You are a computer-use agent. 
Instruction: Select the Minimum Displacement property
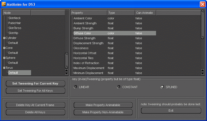(x=88, y=73)
